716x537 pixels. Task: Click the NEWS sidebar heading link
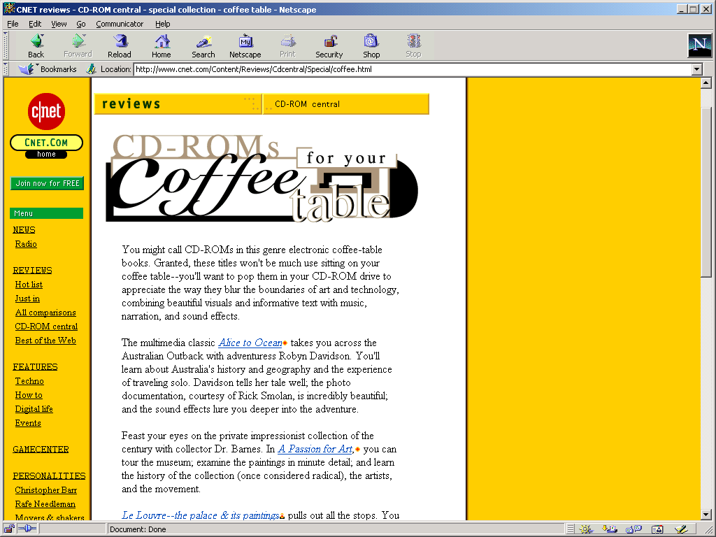click(x=24, y=229)
